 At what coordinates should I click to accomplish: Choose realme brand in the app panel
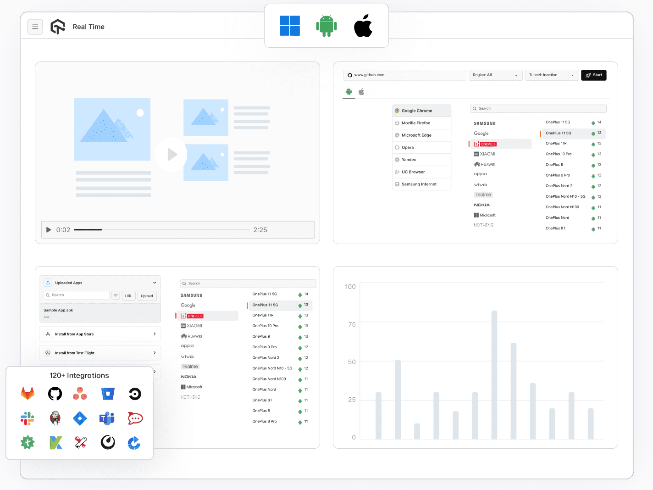(x=190, y=367)
